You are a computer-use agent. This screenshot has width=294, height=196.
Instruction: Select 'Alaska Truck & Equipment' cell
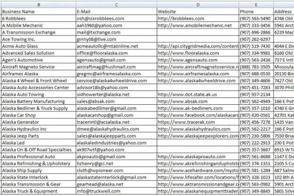point(39,191)
